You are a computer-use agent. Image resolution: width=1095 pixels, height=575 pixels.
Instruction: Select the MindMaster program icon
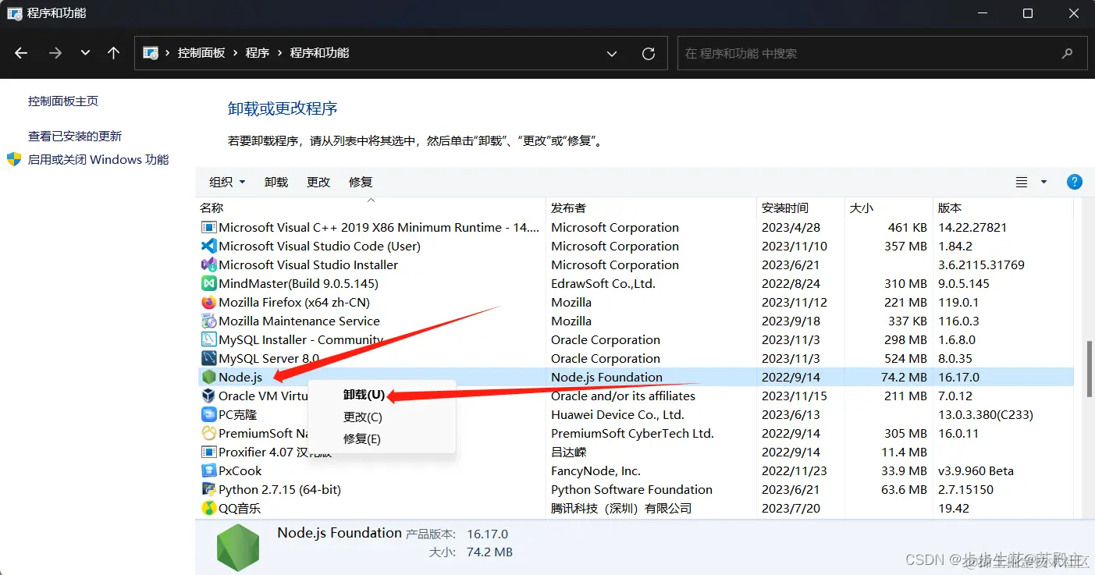[207, 283]
